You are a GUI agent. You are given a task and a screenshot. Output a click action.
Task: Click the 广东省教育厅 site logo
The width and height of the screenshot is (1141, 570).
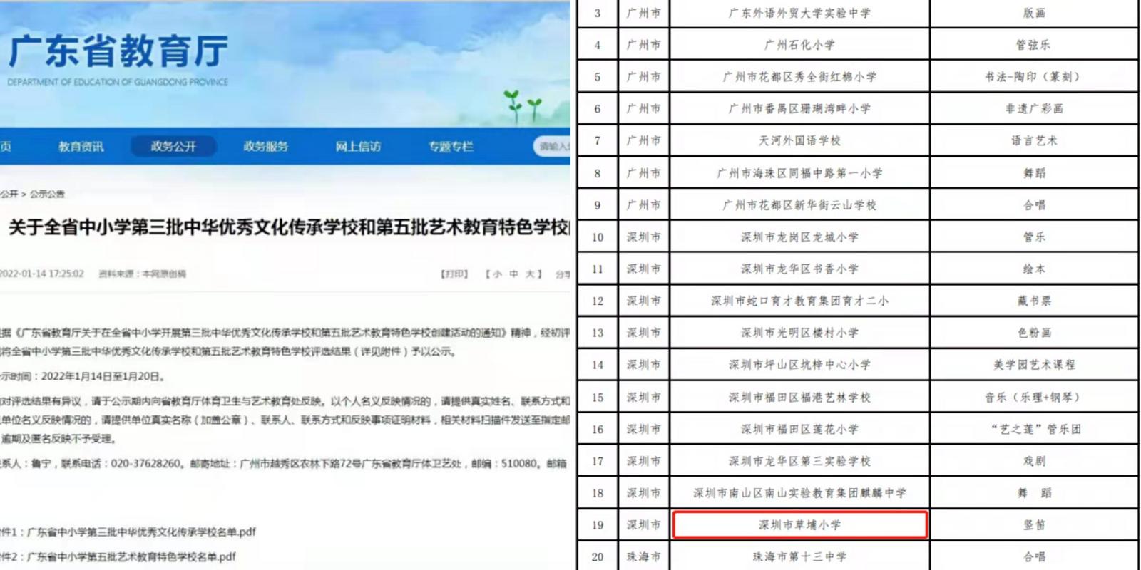pos(118,59)
